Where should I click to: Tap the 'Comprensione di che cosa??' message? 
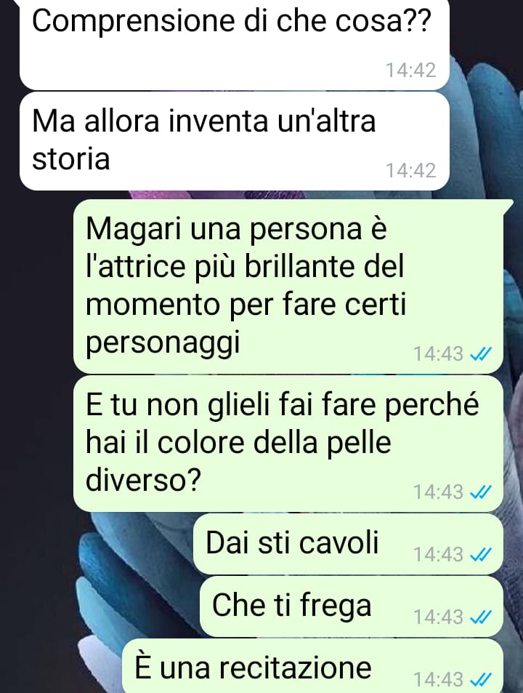[235, 44]
